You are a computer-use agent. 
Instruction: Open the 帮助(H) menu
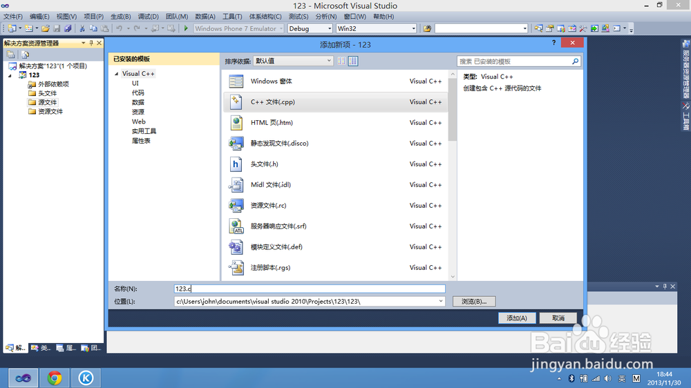click(x=384, y=17)
